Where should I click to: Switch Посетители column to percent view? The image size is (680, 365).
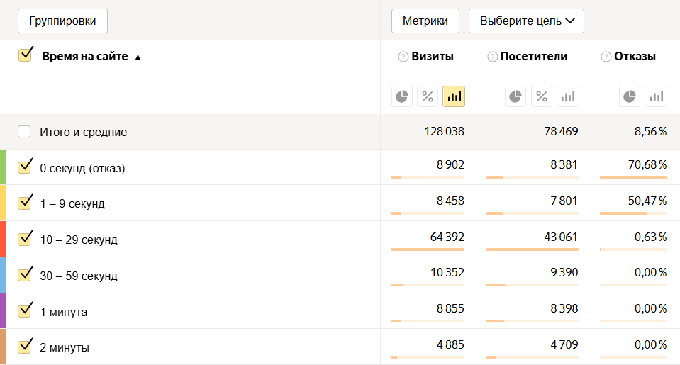[542, 96]
